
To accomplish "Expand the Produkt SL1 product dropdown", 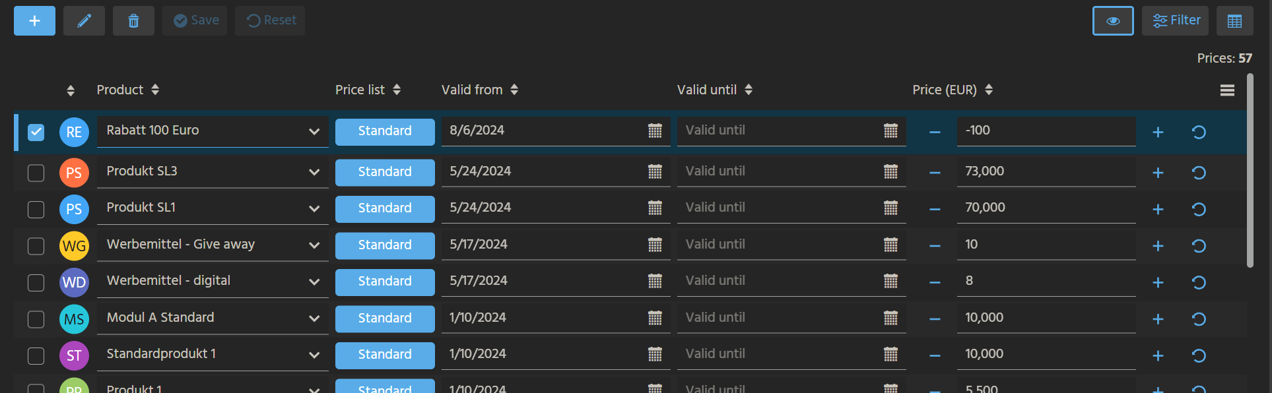I will tap(314, 209).
